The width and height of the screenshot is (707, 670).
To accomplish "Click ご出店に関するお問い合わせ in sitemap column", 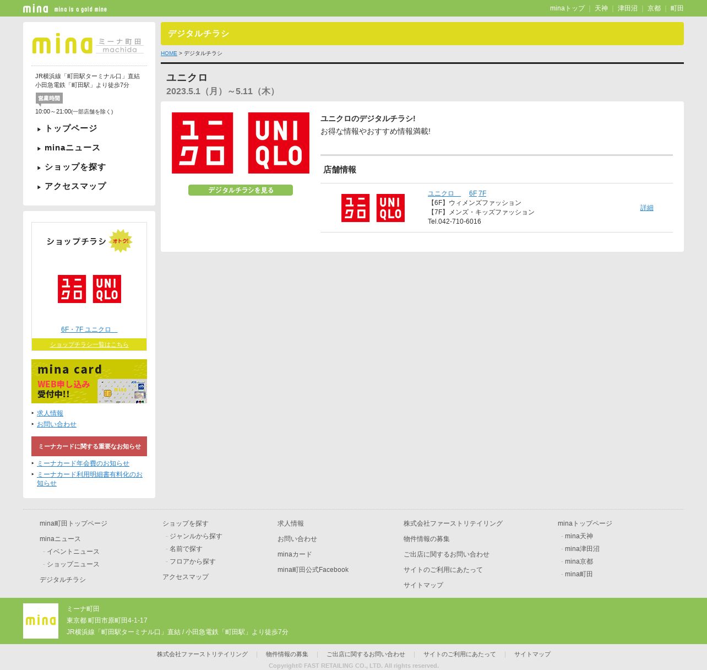I will tap(447, 554).
